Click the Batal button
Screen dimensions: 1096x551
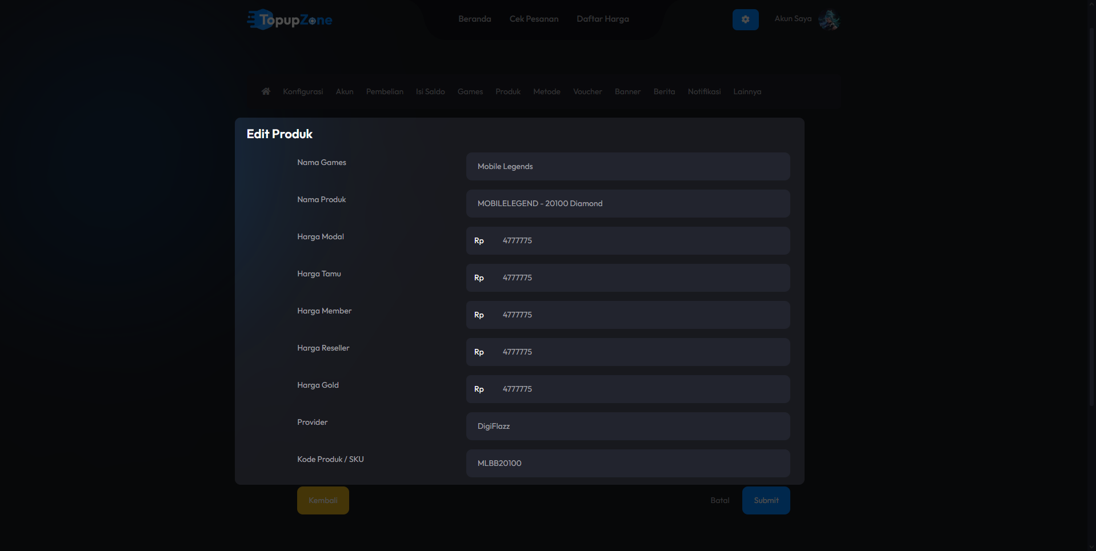[x=720, y=500]
